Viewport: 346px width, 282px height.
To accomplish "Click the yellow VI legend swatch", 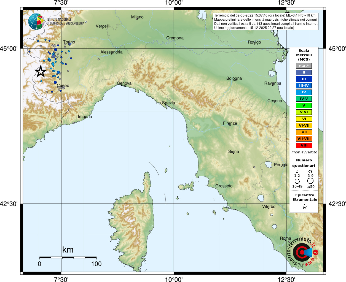I will (304, 119).
